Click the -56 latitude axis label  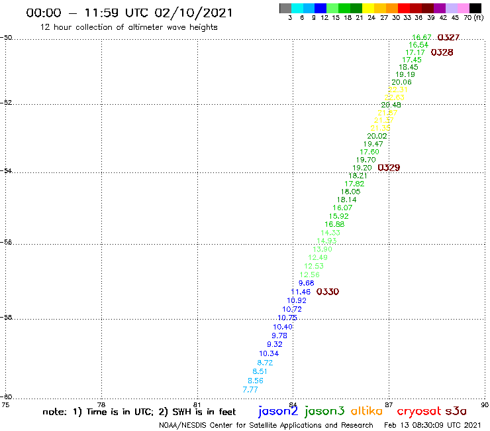point(6,242)
